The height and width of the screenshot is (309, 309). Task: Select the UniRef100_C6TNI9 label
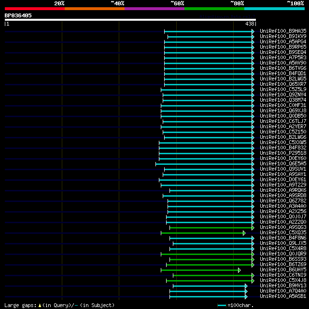coord(283,275)
